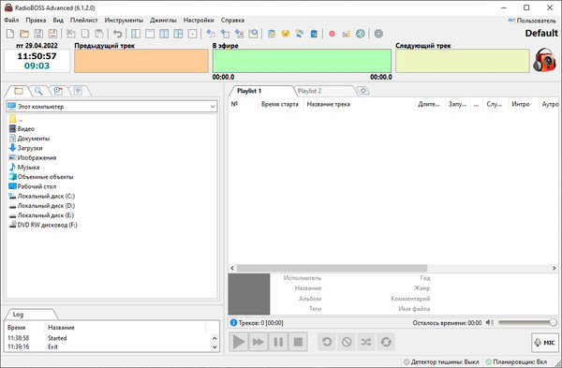
Task: Toggle the shuffle playback button
Action: coord(366,342)
